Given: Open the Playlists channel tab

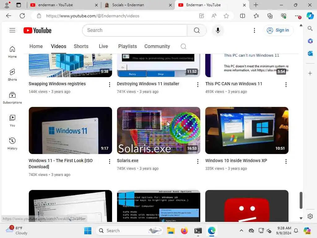Looking at the screenshot, I should (128, 46).
